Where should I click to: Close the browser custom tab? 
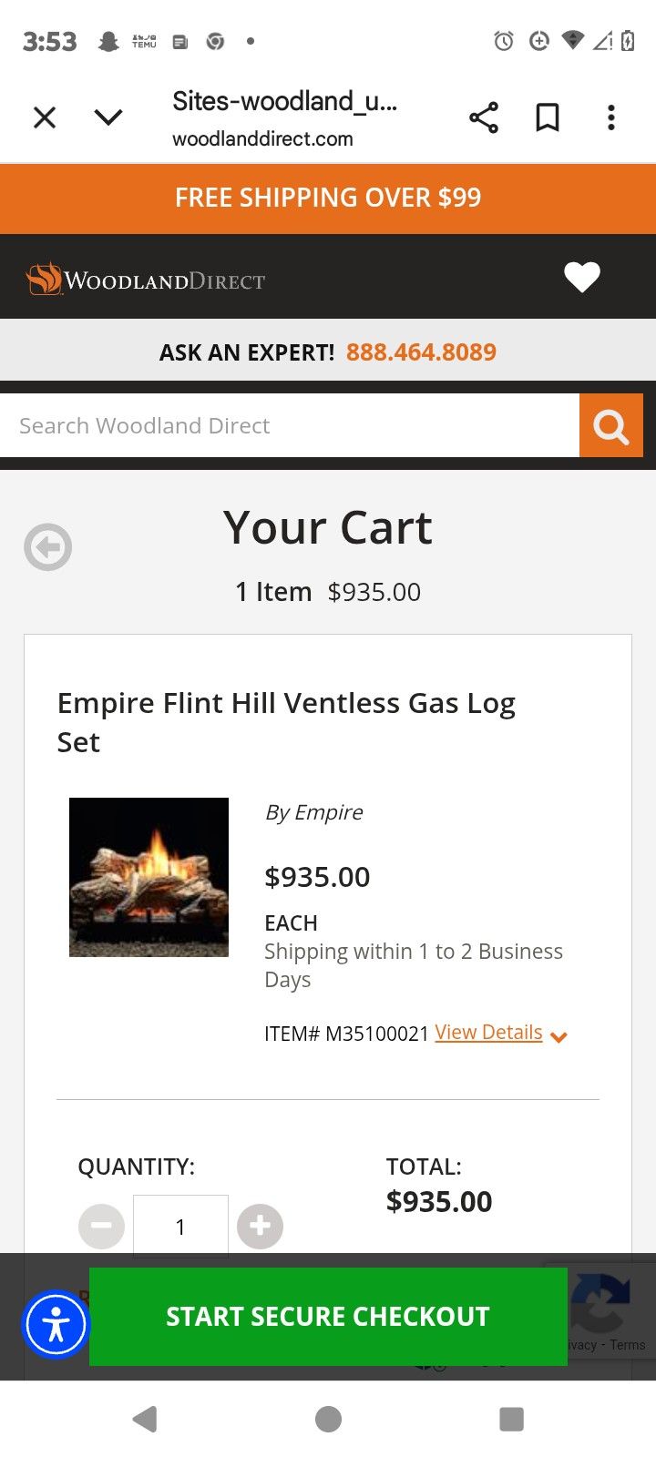pyautogui.click(x=45, y=117)
